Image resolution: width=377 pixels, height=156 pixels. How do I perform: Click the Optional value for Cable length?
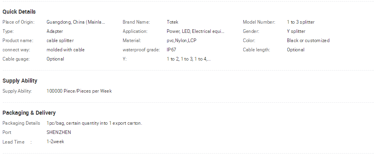pos(296,50)
